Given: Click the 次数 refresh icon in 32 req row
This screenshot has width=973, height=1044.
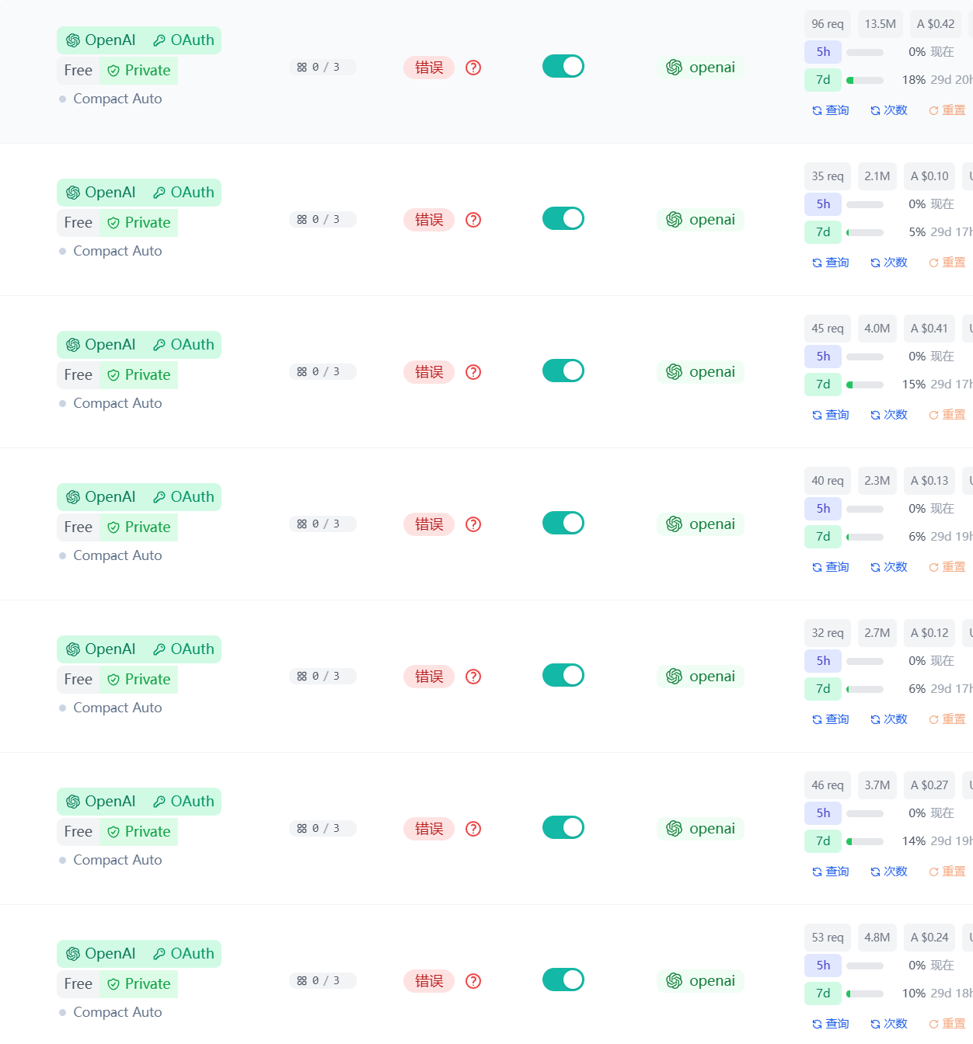Looking at the screenshot, I should tap(875, 720).
